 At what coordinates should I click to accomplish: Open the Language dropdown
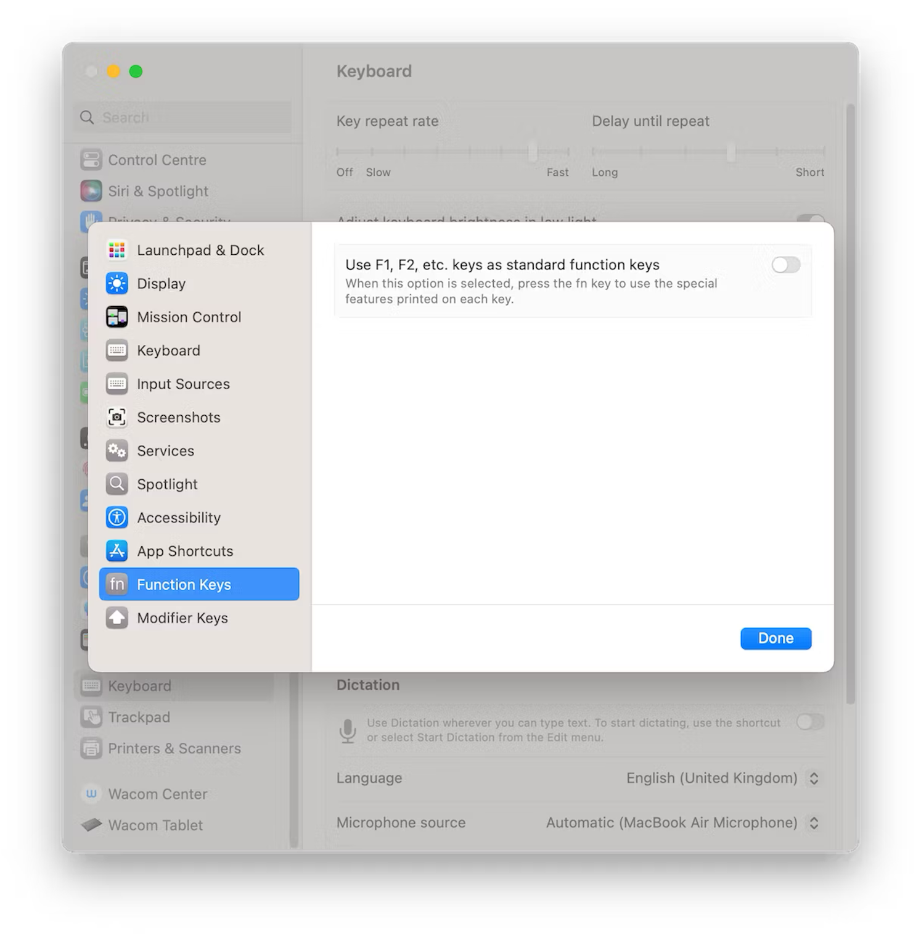click(x=814, y=778)
